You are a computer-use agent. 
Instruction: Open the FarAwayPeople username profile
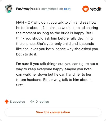click(x=28, y=9)
